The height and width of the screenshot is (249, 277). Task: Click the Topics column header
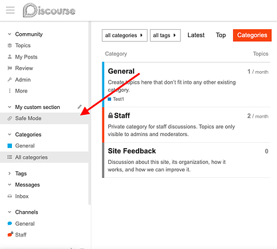pyautogui.click(x=260, y=54)
